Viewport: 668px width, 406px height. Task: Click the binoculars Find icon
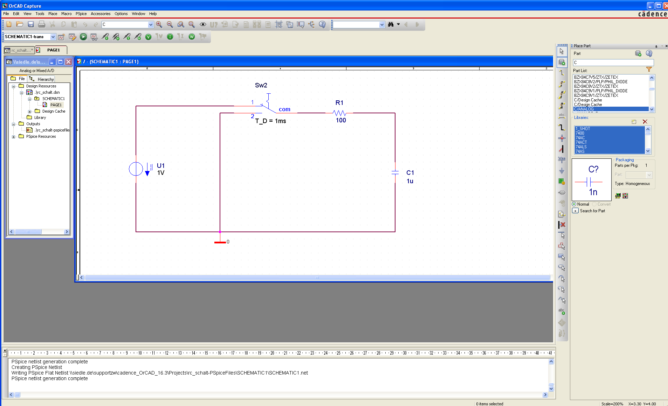point(391,24)
